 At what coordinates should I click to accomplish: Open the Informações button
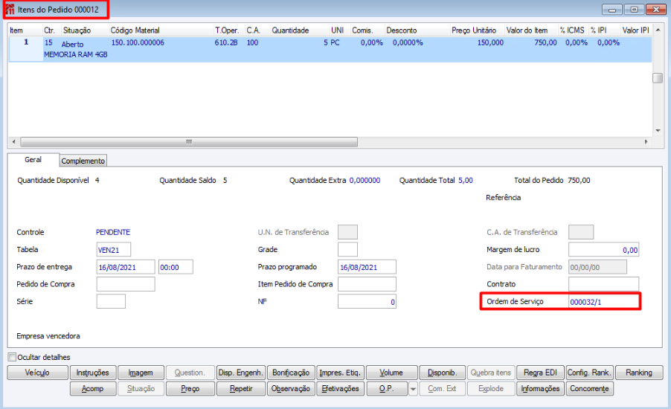[x=541, y=389]
